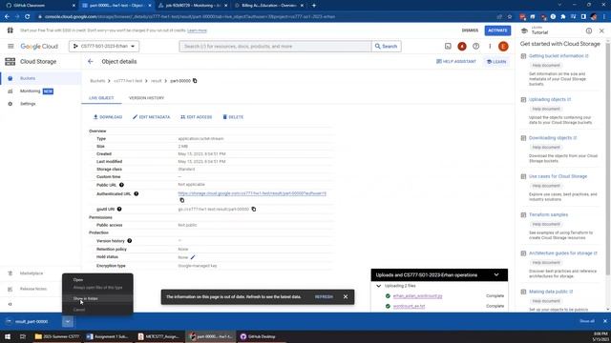This screenshot has height=343, width=611.
Task: Dismiss the free trial banner
Action: (470, 30)
